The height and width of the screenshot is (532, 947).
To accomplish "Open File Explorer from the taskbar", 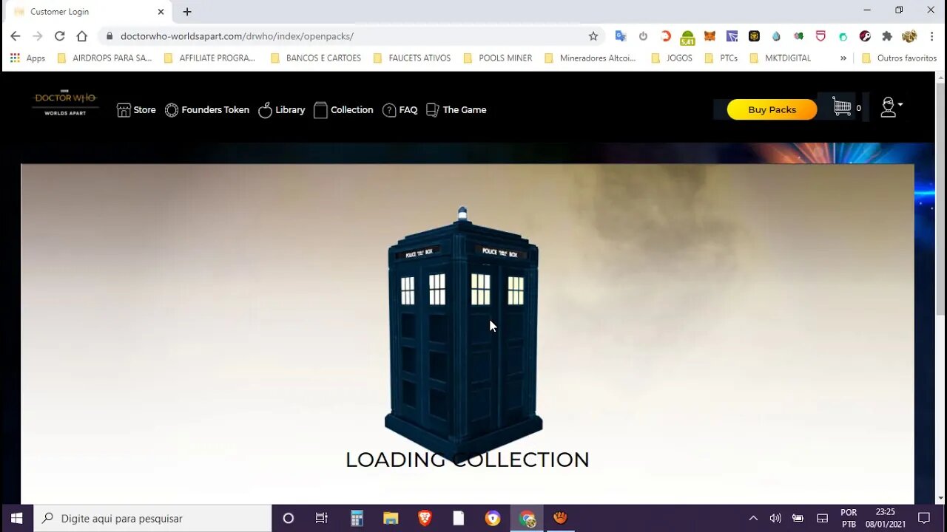I will [391, 518].
